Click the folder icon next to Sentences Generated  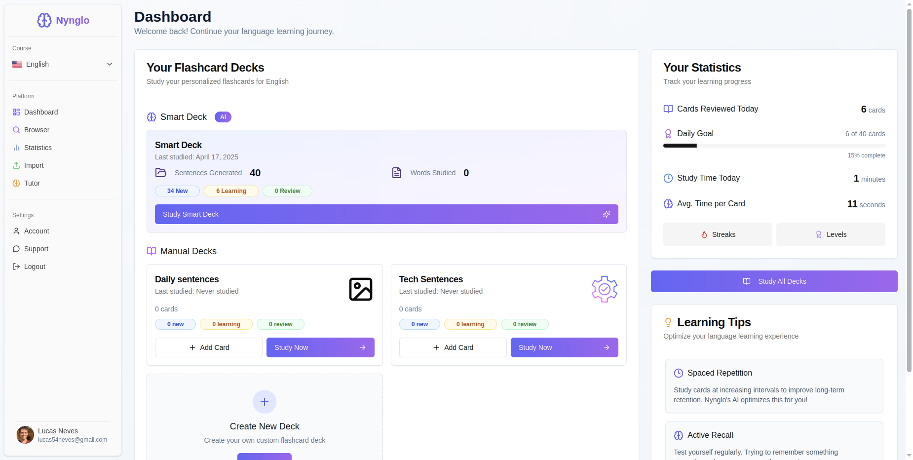point(161,173)
